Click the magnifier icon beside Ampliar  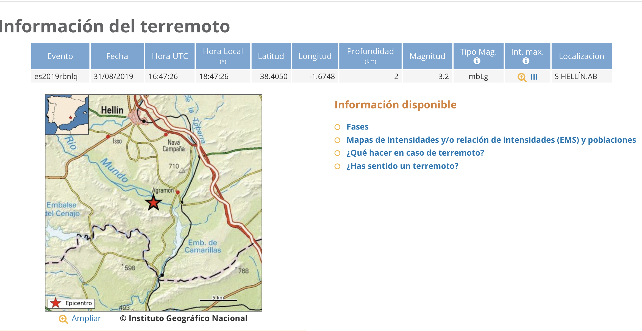63,319
